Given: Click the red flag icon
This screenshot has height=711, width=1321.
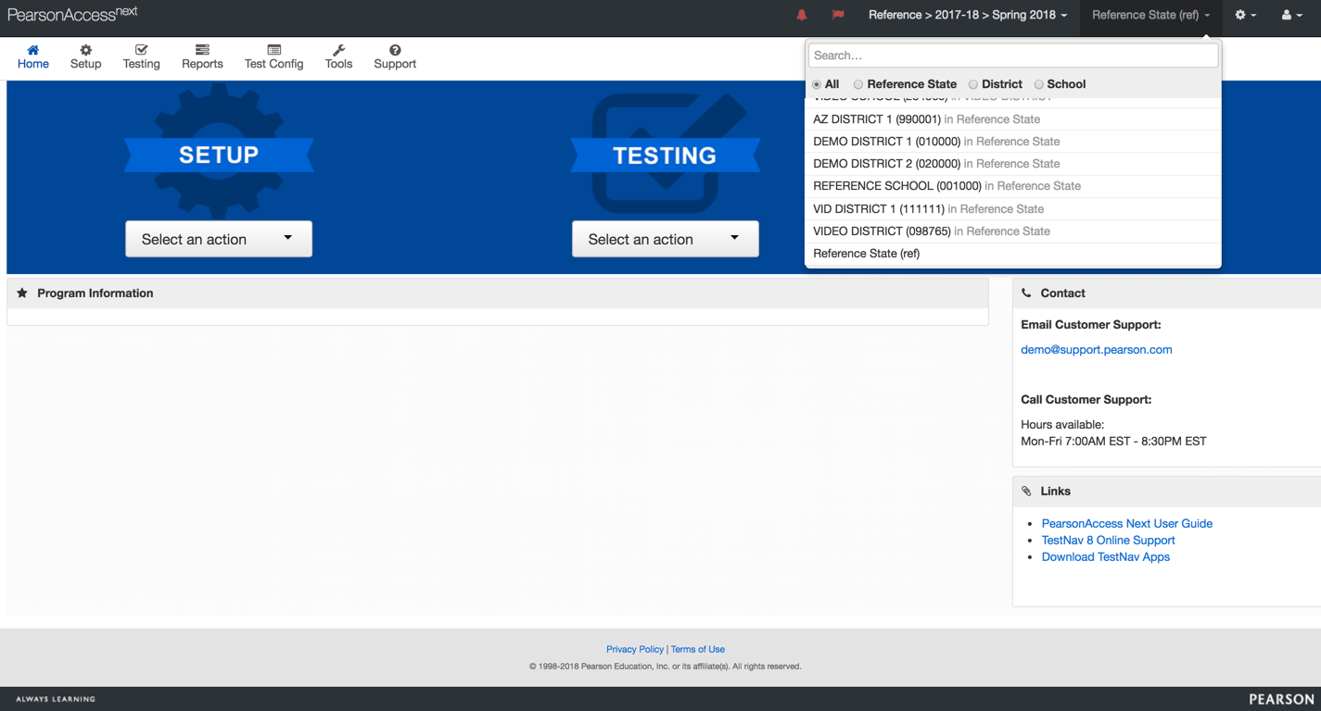Looking at the screenshot, I should (838, 15).
